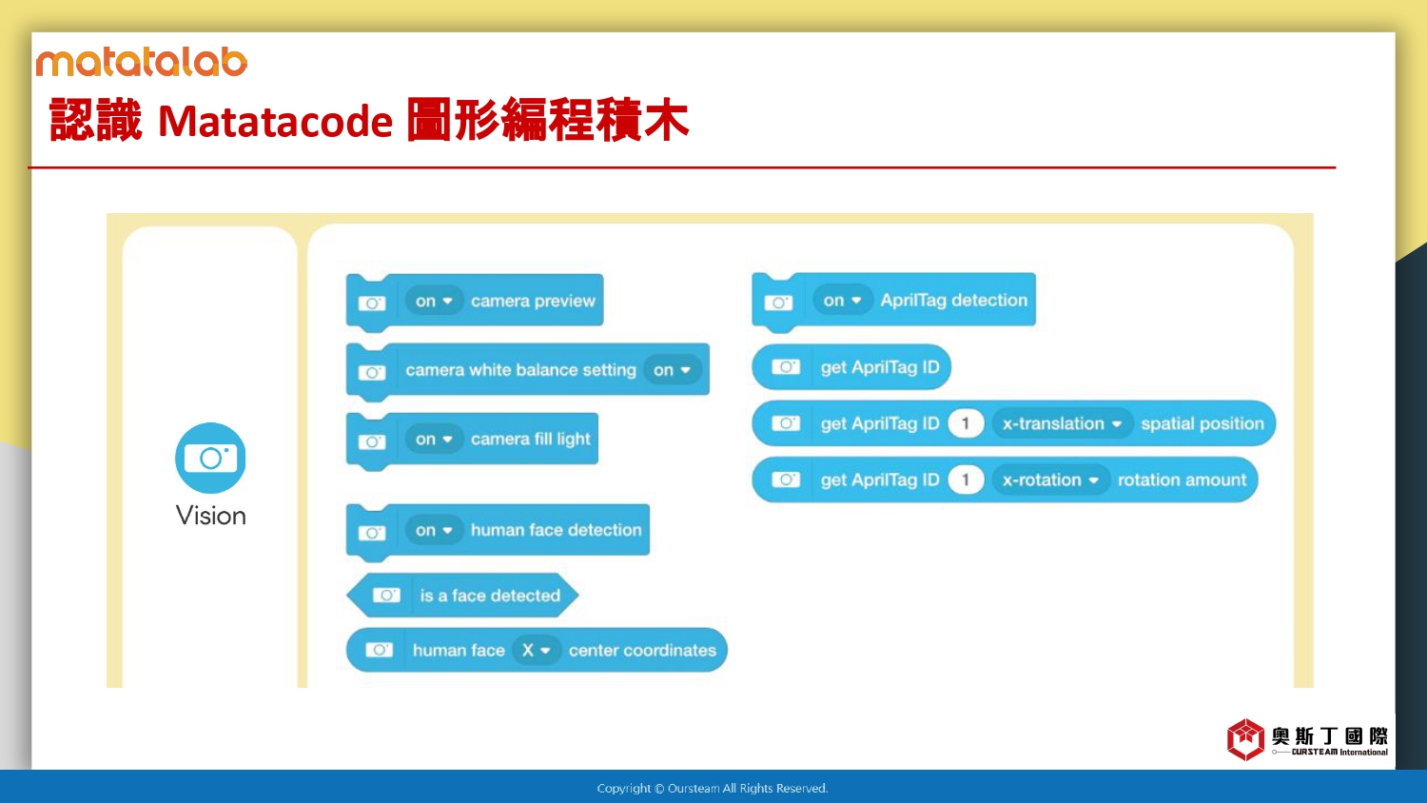Click the Vision category camera icon
The width and height of the screenshot is (1427, 803).
point(210,458)
